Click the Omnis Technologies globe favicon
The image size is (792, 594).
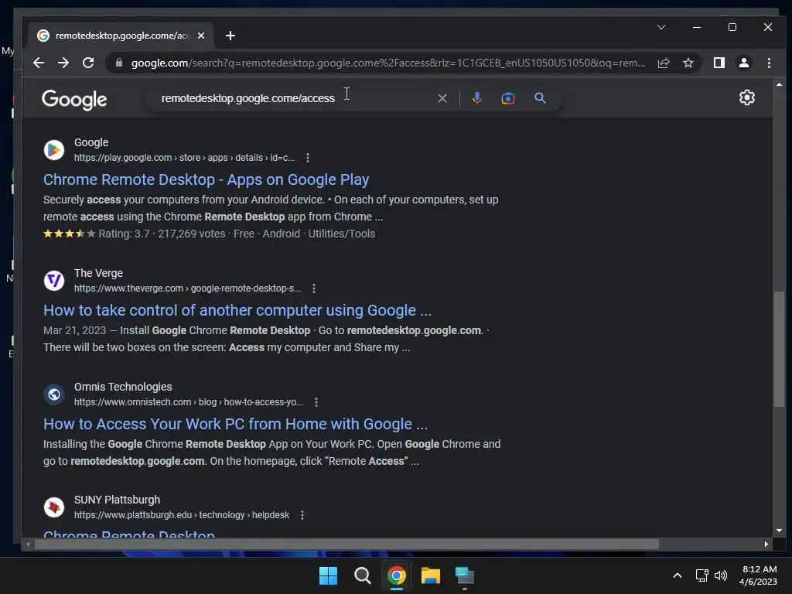[54, 394]
